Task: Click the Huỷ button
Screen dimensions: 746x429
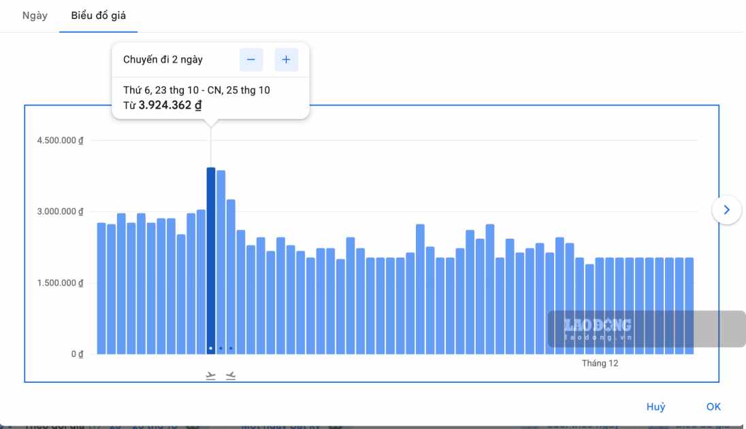Action: point(655,407)
